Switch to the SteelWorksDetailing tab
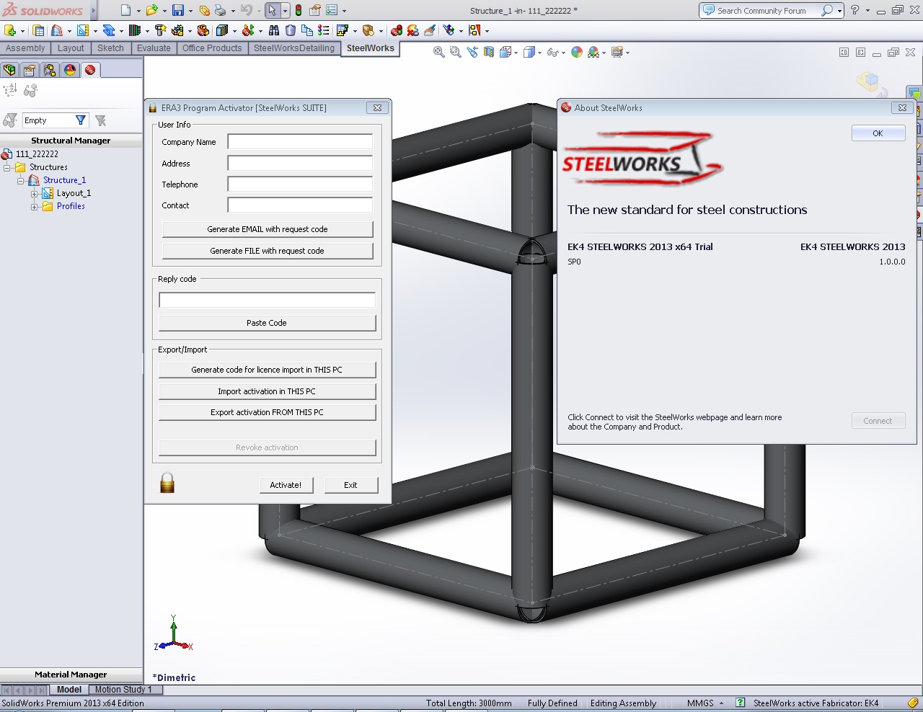This screenshot has height=712, width=923. coord(294,48)
